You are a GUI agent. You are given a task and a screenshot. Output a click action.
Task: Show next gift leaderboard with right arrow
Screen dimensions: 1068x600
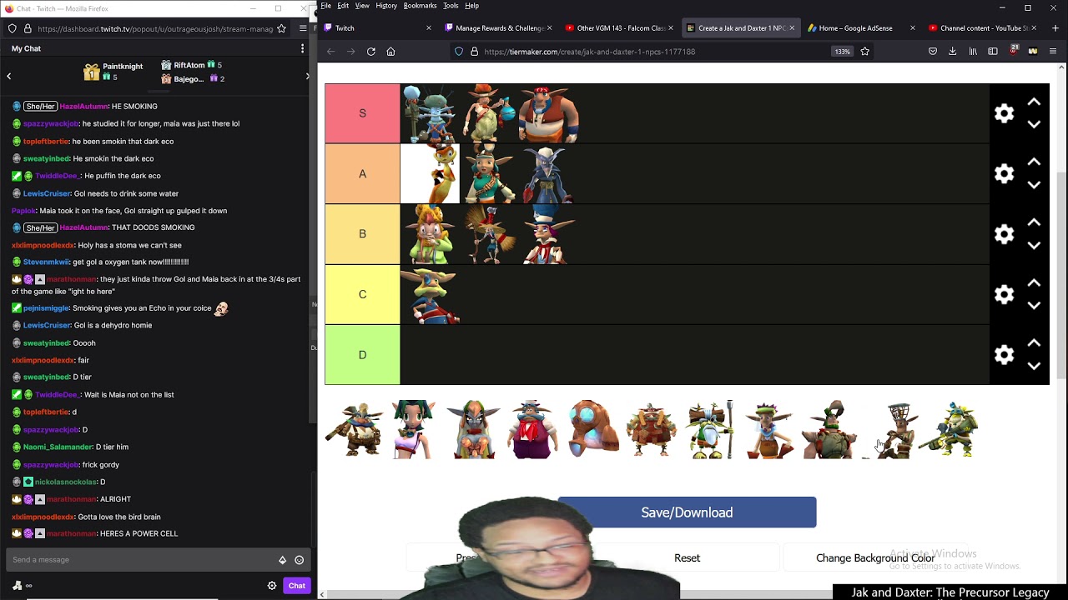tap(307, 76)
